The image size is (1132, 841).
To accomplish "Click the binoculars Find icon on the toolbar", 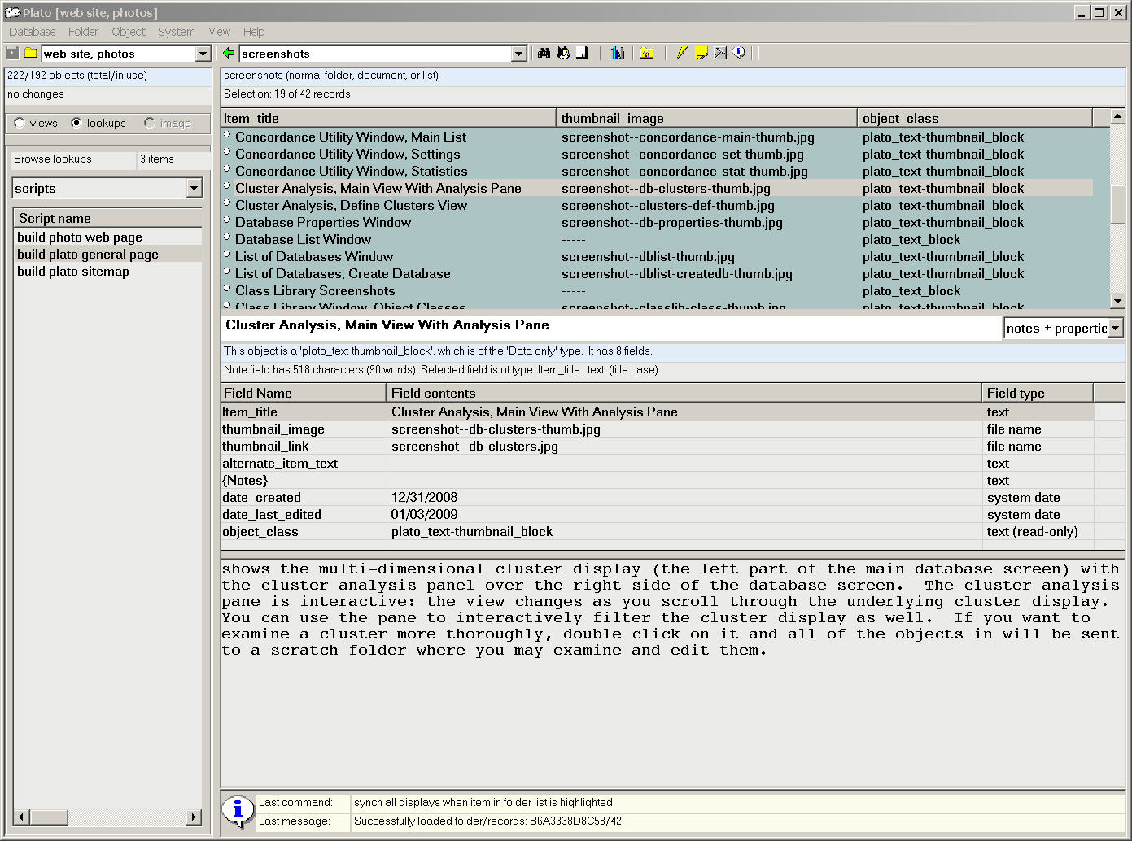I will pyautogui.click(x=544, y=53).
